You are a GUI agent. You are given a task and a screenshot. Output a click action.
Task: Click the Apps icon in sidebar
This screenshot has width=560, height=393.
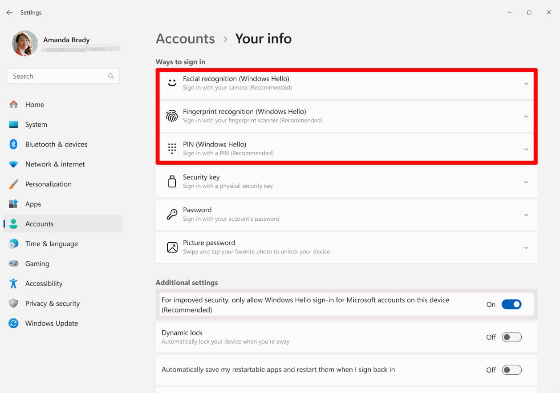pos(14,204)
